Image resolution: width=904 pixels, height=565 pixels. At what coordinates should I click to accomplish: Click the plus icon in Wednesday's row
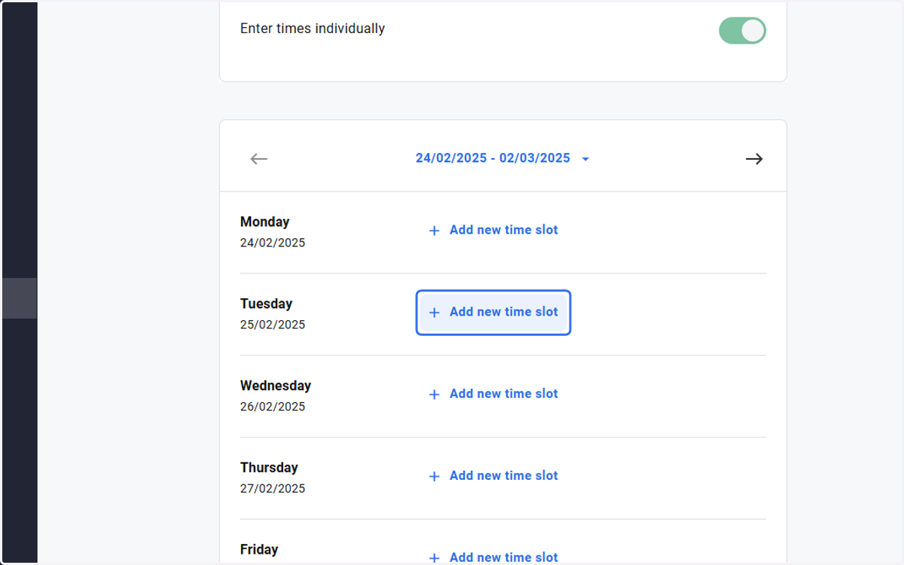tap(434, 395)
